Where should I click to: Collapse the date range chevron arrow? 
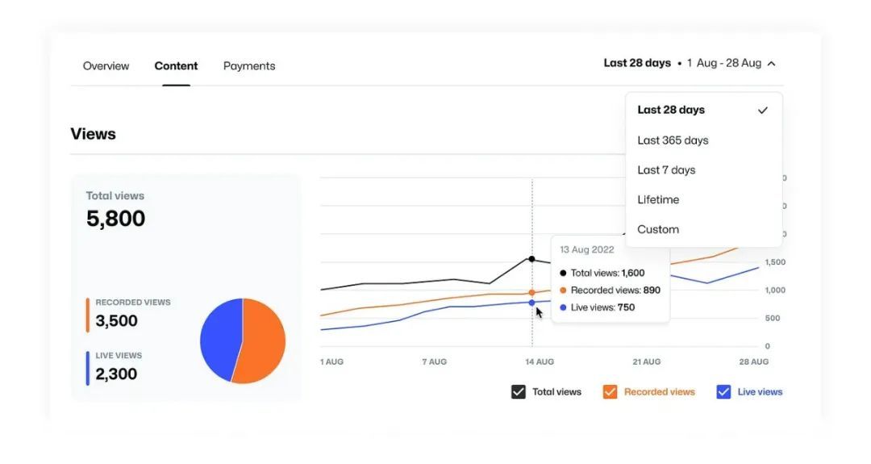772,64
